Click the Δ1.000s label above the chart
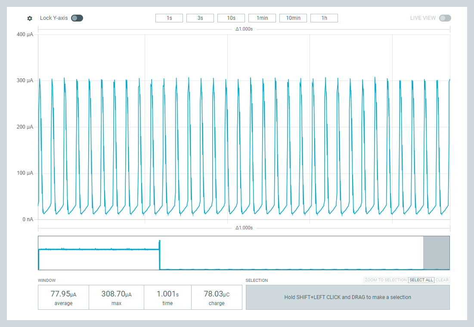474x327 pixels. tap(244, 29)
